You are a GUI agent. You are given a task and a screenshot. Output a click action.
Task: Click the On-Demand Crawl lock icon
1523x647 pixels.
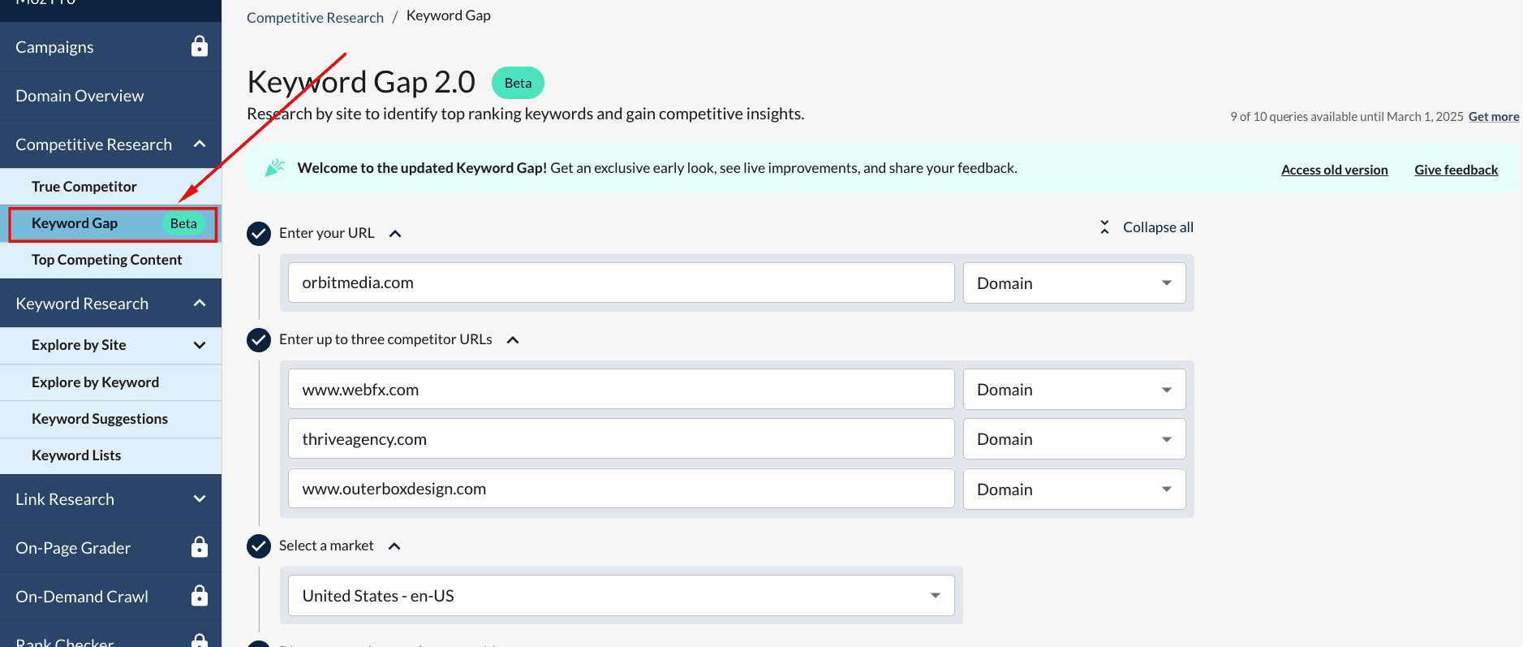click(x=199, y=596)
